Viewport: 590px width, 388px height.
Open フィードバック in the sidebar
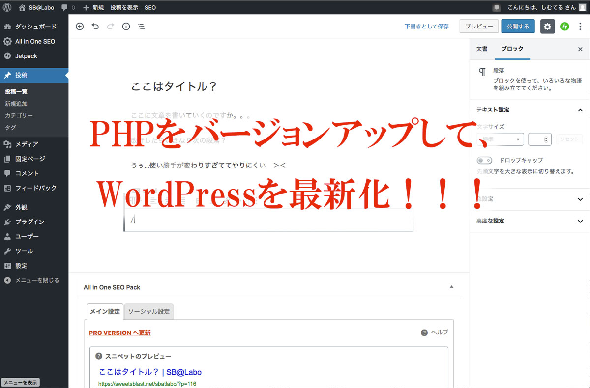(x=34, y=188)
